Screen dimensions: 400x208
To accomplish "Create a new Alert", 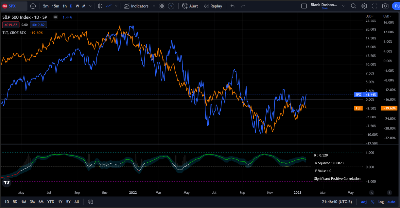I will point(190,6).
